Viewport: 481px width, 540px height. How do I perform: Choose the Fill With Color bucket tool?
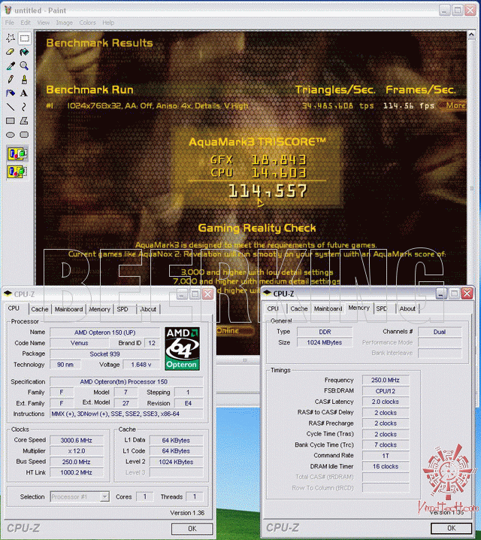click(24, 52)
